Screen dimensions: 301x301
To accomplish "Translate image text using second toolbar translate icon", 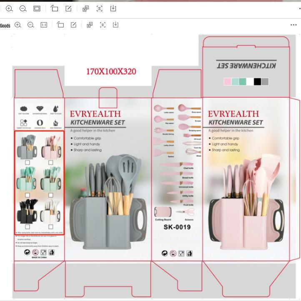I will [90, 25].
